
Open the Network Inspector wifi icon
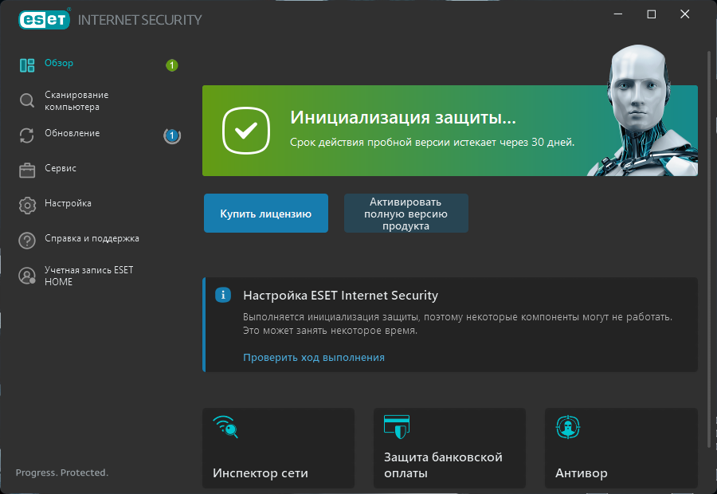click(225, 426)
